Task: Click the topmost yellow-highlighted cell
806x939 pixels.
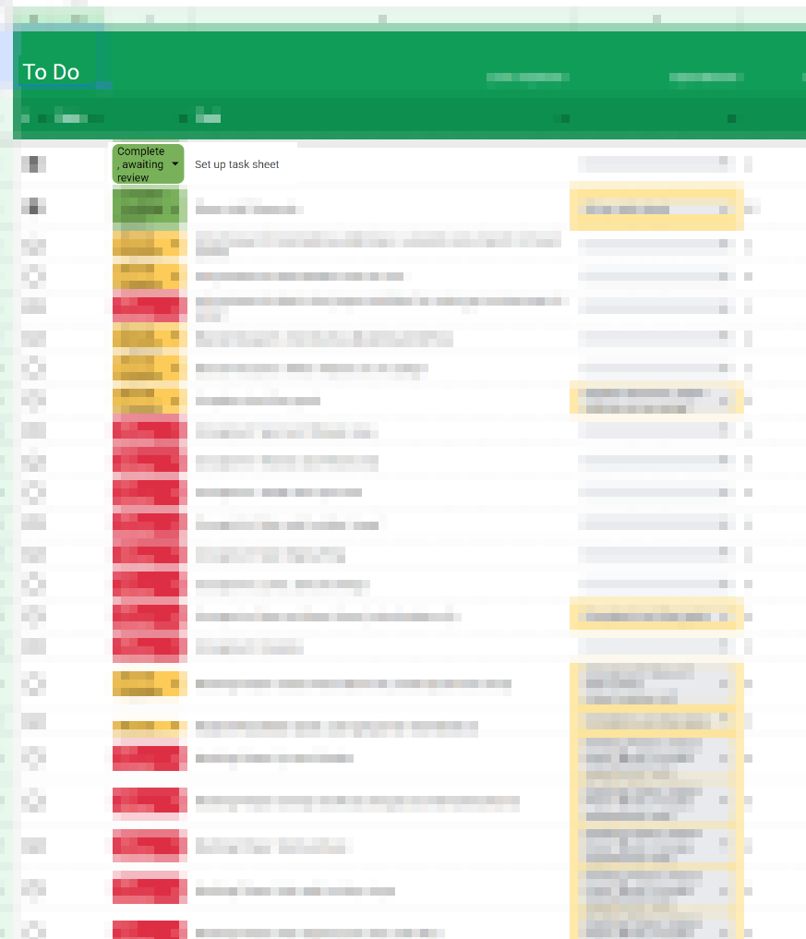Action: (x=656, y=210)
